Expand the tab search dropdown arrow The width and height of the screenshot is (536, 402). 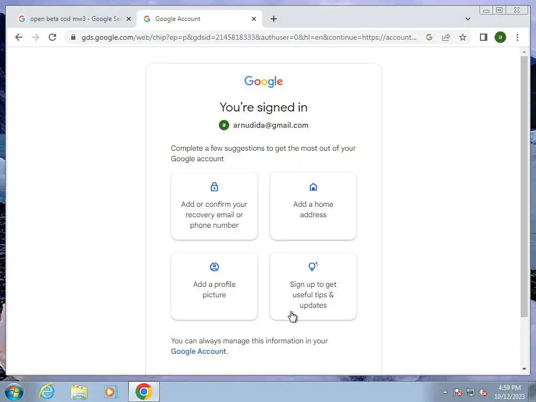click(x=468, y=19)
